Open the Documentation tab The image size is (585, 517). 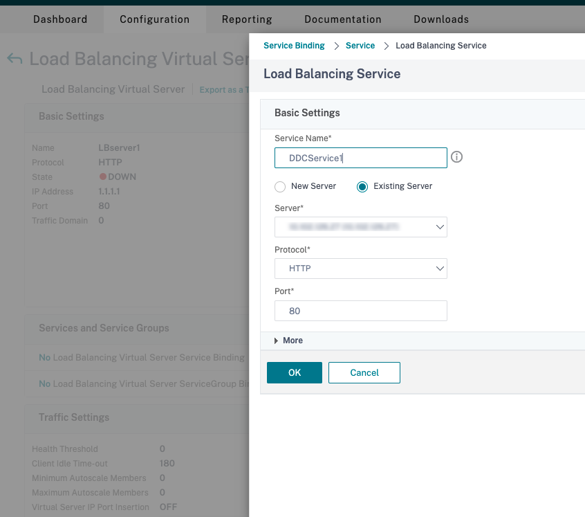(x=342, y=19)
